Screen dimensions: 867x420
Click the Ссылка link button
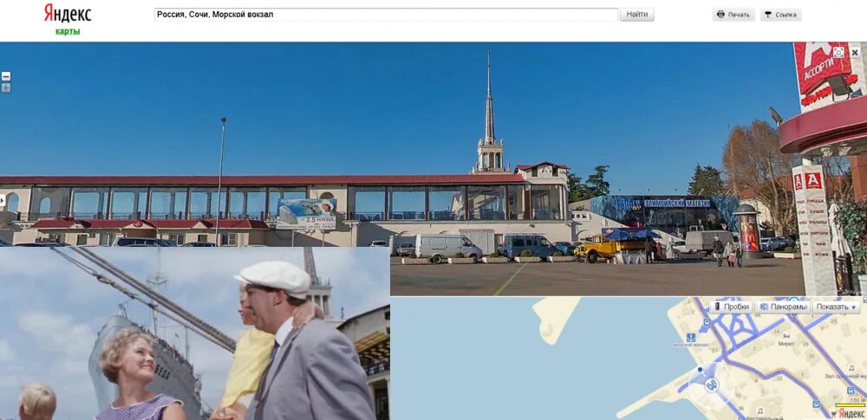click(781, 15)
